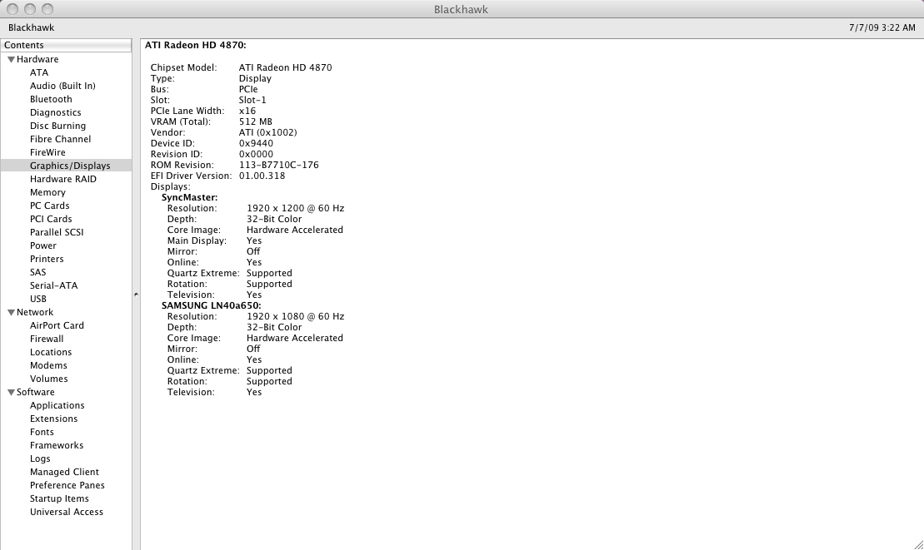Select SAS in the Hardware list

click(x=37, y=272)
